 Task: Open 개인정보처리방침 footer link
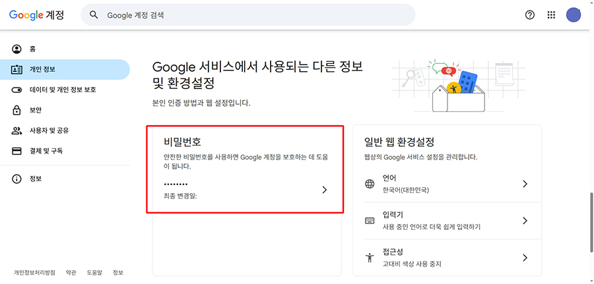click(34, 273)
